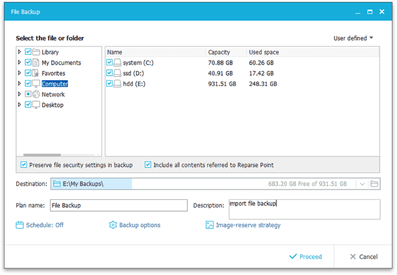Click the Schedule calendar icon

pyautogui.click(x=19, y=225)
